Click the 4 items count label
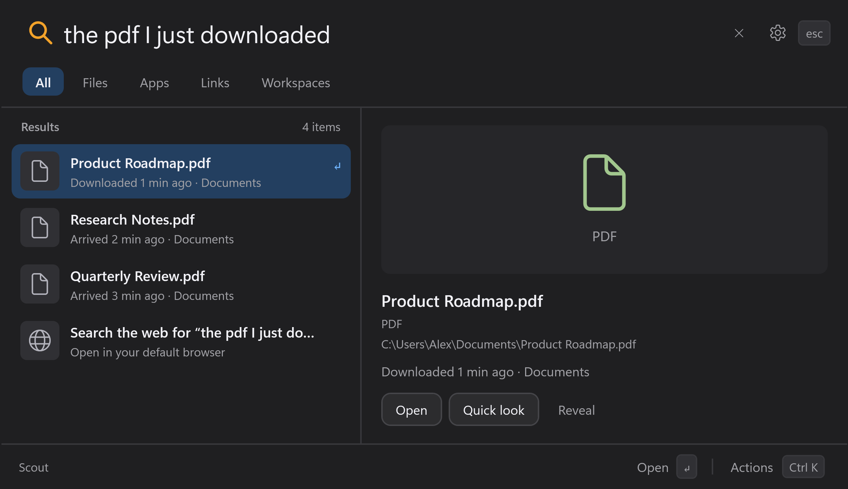848x489 pixels. (321, 127)
